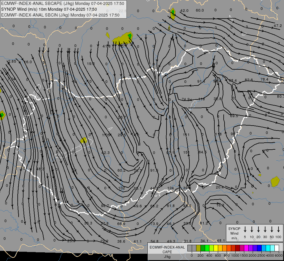Click the 2.85 value at left edge
Viewport: 284px width, 261px height.
coord(12,61)
